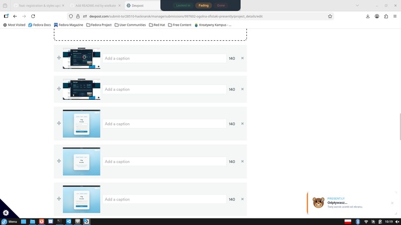Open the Firefox account icon

(377, 16)
